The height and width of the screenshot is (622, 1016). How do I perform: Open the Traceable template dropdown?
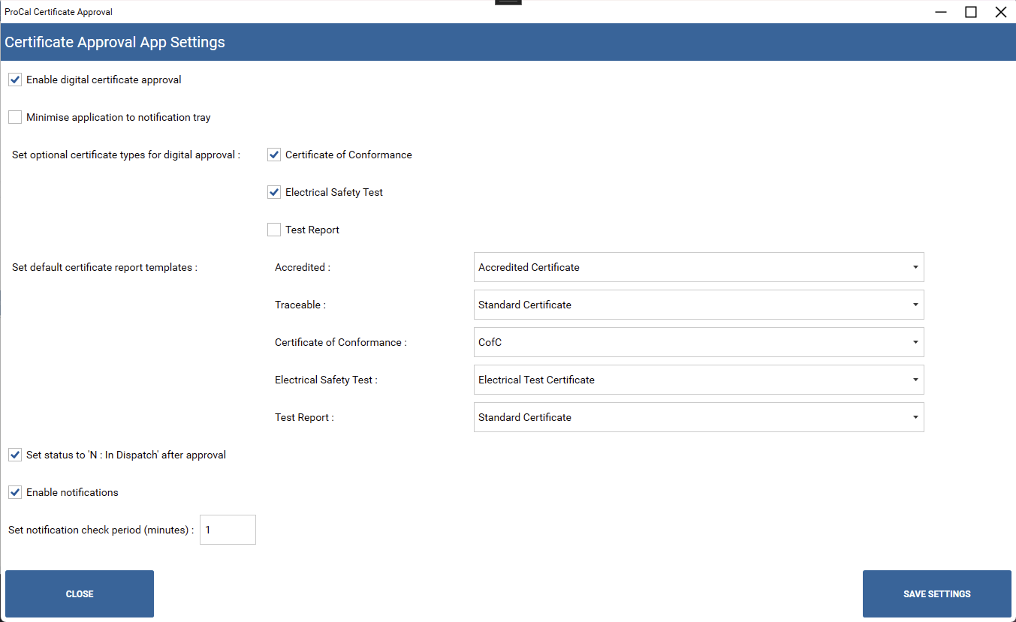pyautogui.click(x=698, y=305)
